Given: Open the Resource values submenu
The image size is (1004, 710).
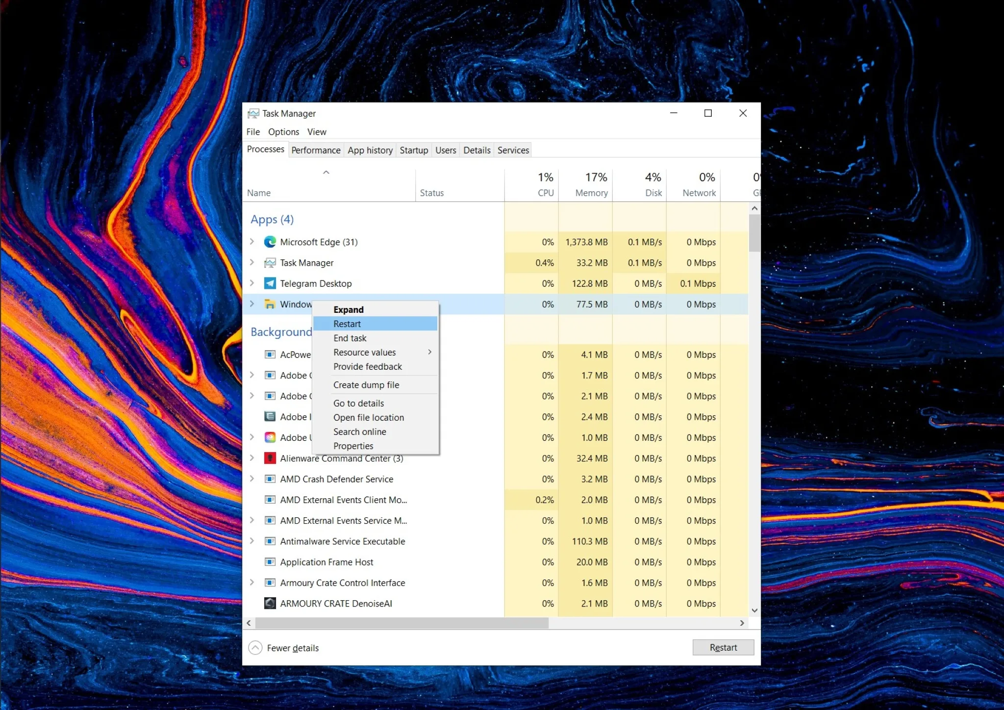Looking at the screenshot, I should click(364, 352).
